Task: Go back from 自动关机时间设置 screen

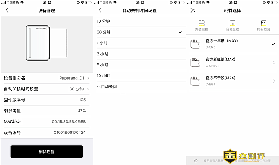Action: click(x=100, y=10)
